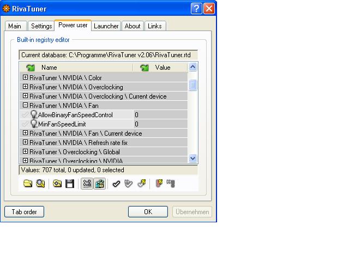
Task: Click the green icon in the Value header
Action: tap(145, 68)
